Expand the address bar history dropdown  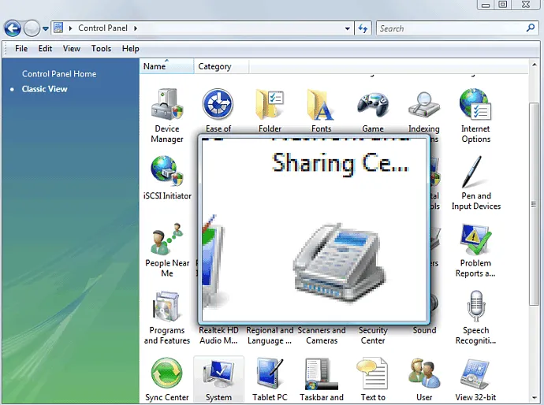pos(347,28)
